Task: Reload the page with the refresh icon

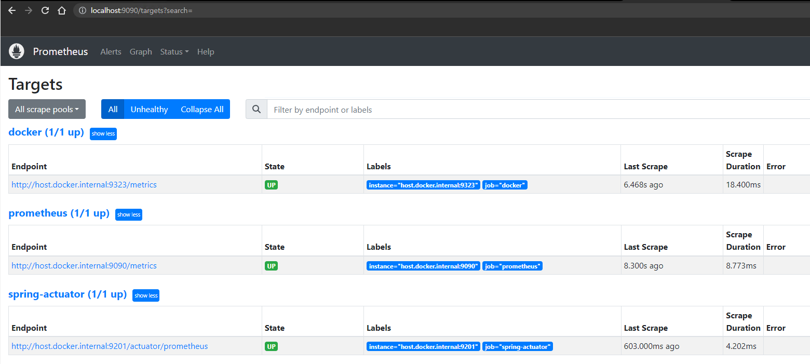Action: pyautogui.click(x=45, y=10)
